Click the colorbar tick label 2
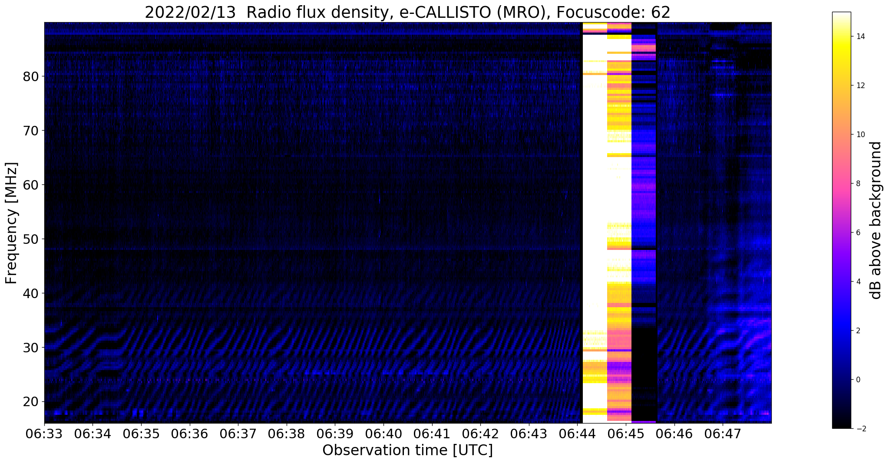 tap(858, 331)
